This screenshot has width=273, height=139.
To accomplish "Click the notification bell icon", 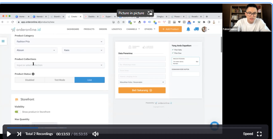I will coord(188,29).
